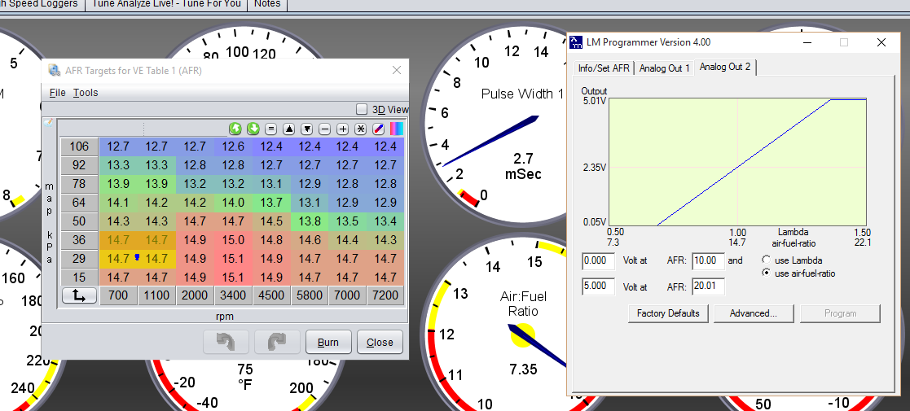Viewport: 910px width, 411px height.
Task: Select the 14.6 cell in the AFR table
Action: click(310, 239)
